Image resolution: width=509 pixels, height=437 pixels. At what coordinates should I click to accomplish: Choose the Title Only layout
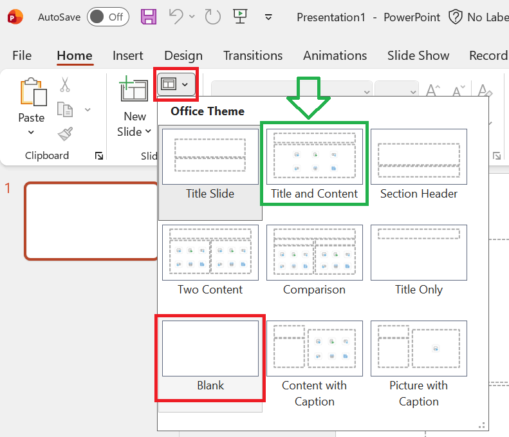coord(419,261)
